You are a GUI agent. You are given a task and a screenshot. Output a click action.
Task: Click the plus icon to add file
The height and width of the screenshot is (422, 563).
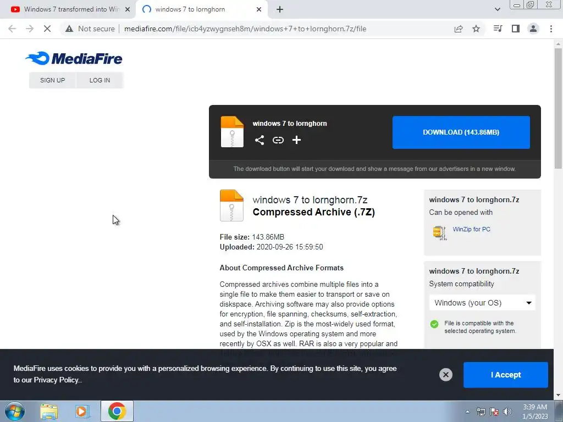pos(296,140)
